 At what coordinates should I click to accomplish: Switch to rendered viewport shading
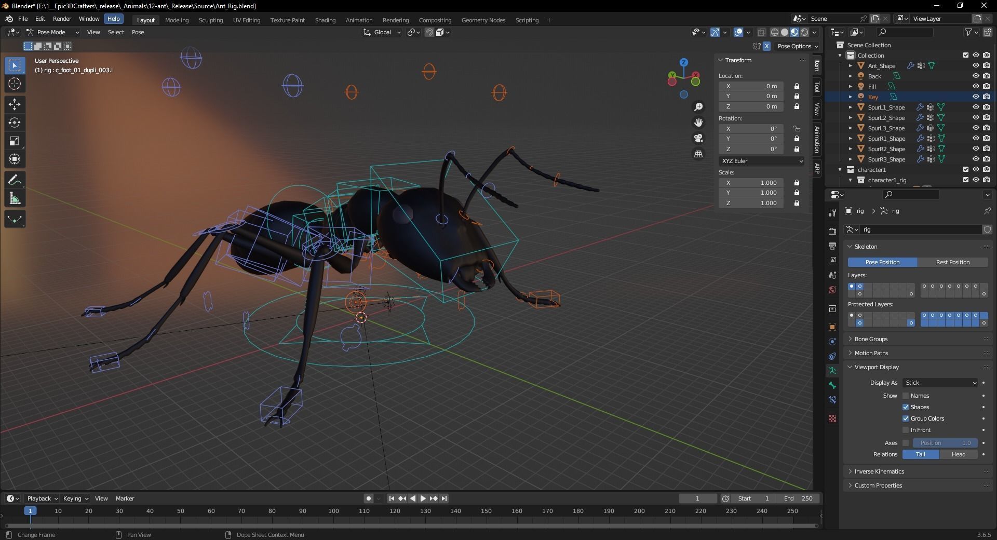[x=804, y=32]
